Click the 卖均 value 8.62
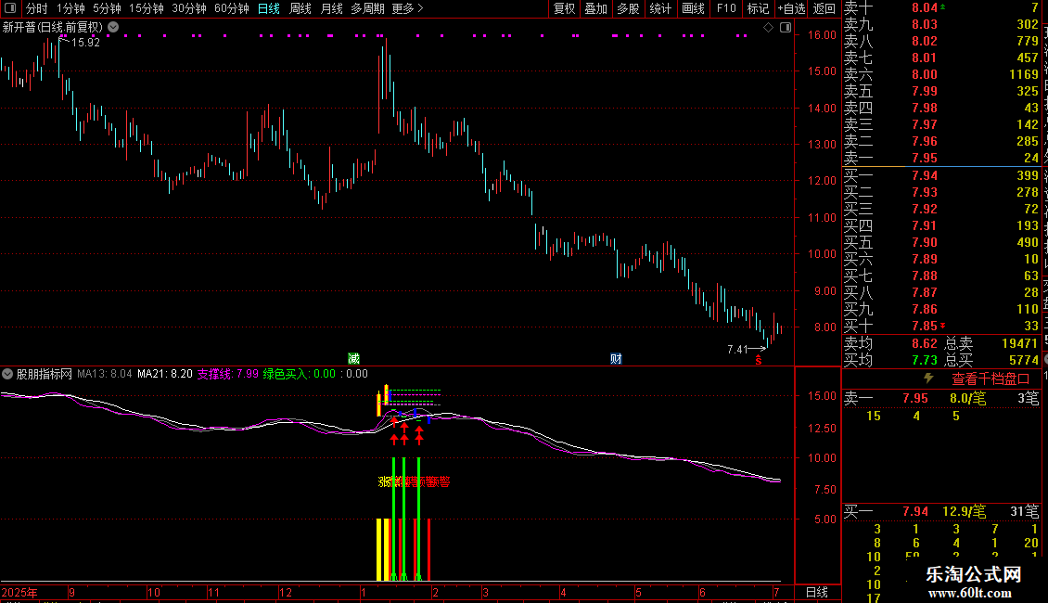 click(925, 343)
